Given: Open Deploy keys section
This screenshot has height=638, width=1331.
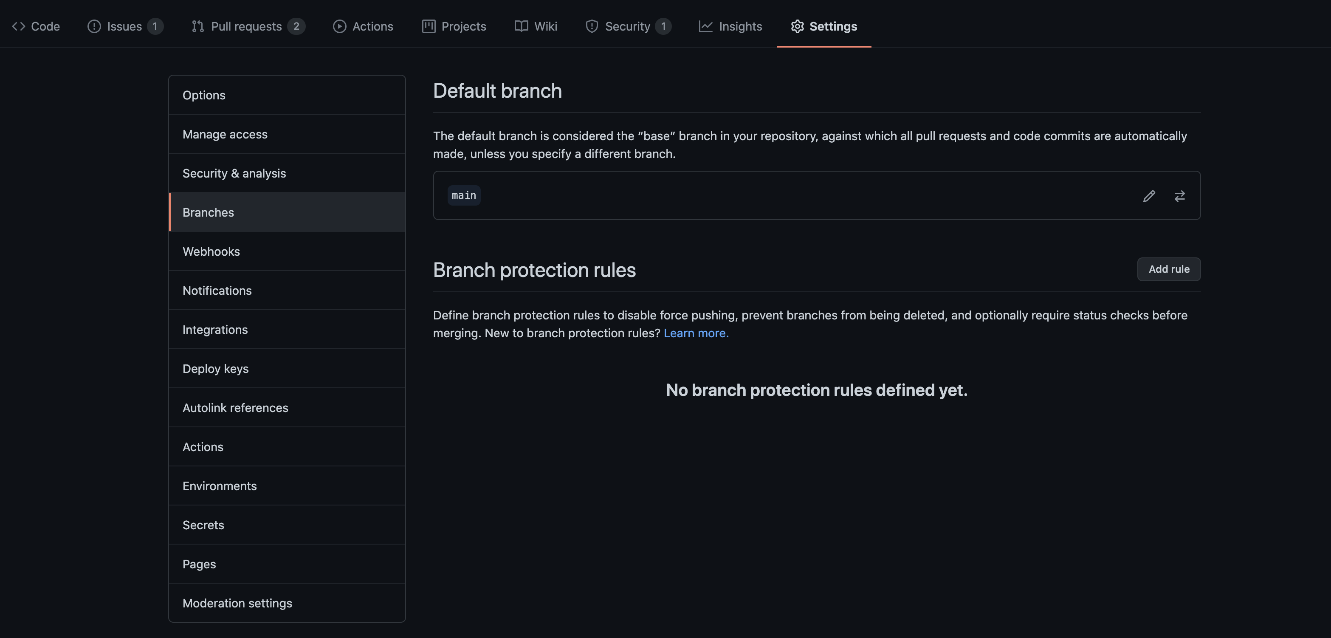Looking at the screenshot, I should pyautogui.click(x=216, y=368).
